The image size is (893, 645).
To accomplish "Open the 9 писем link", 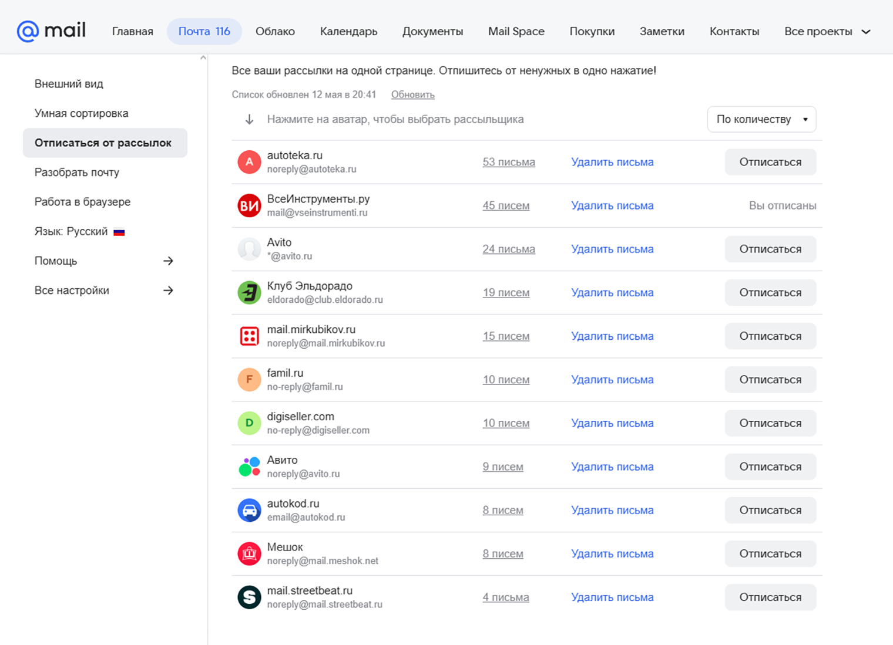I will [x=503, y=467].
